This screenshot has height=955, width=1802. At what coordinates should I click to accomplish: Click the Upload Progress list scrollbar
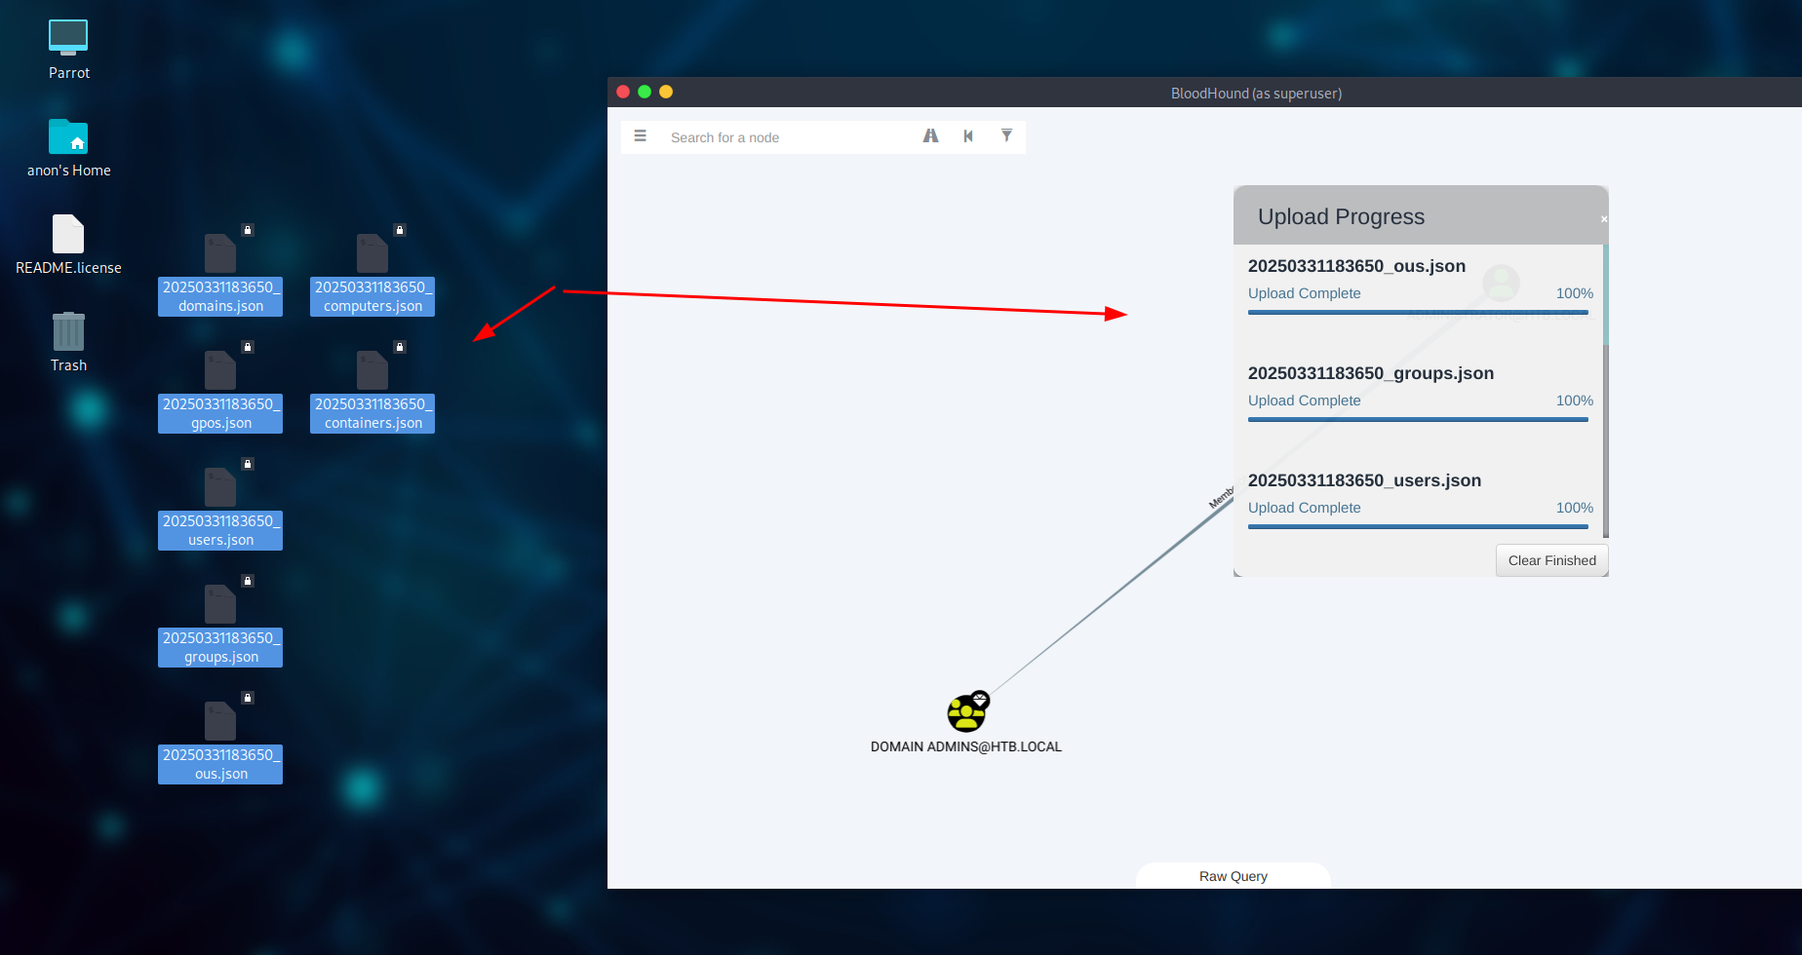(1605, 439)
